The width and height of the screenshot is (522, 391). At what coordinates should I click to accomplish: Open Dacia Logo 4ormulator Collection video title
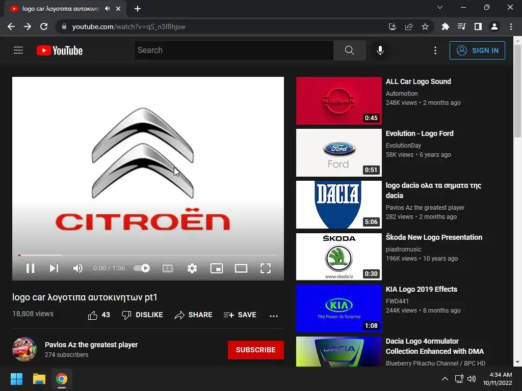435,346
